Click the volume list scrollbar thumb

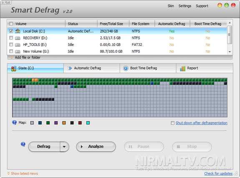click(230, 35)
